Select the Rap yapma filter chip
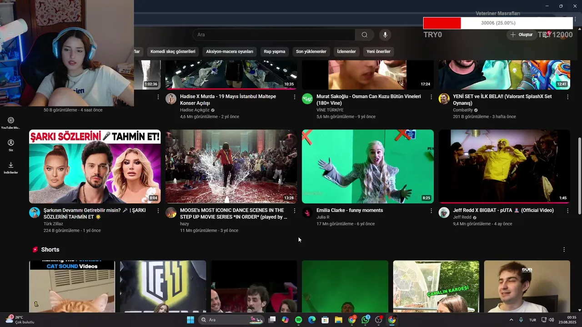This screenshot has height=327, width=582. pyautogui.click(x=275, y=51)
